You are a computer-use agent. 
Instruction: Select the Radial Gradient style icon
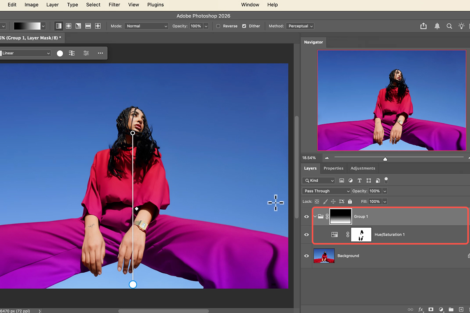(69, 26)
